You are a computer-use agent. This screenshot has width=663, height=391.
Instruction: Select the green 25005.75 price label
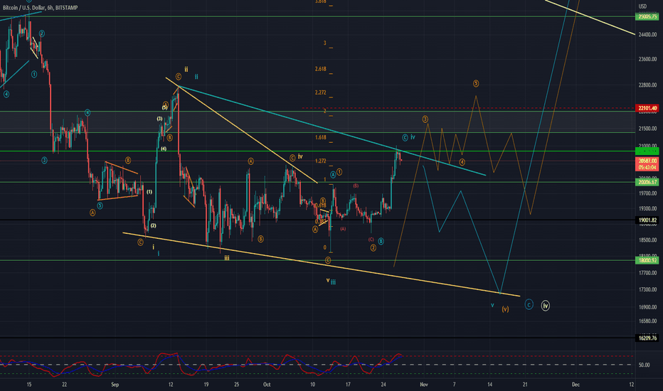click(647, 16)
